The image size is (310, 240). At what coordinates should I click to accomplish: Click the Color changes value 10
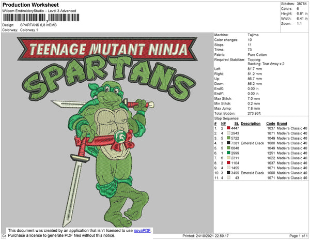coord(250,40)
